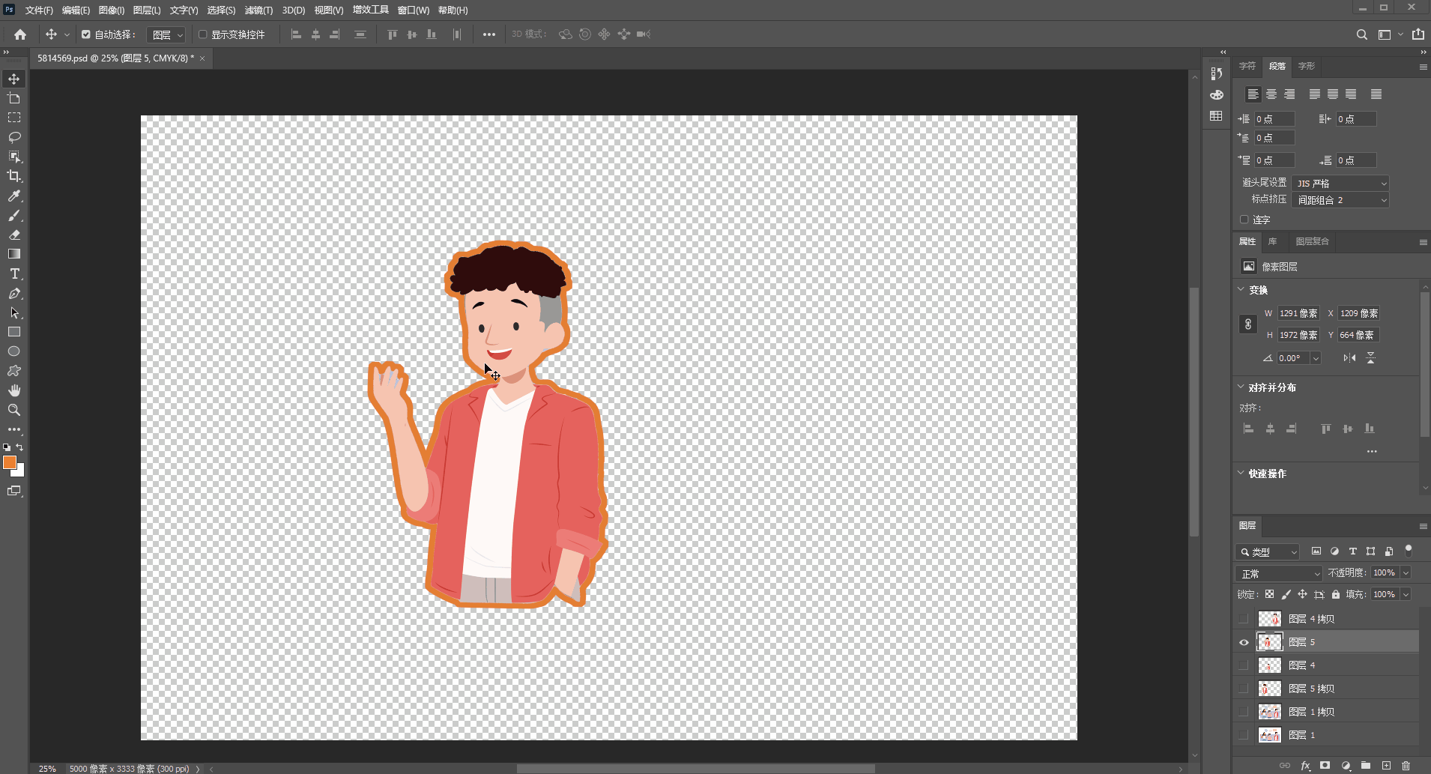Open 避头尾设置 JIS 严格 dropdown
The width and height of the screenshot is (1431, 774).
[x=1340, y=183]
